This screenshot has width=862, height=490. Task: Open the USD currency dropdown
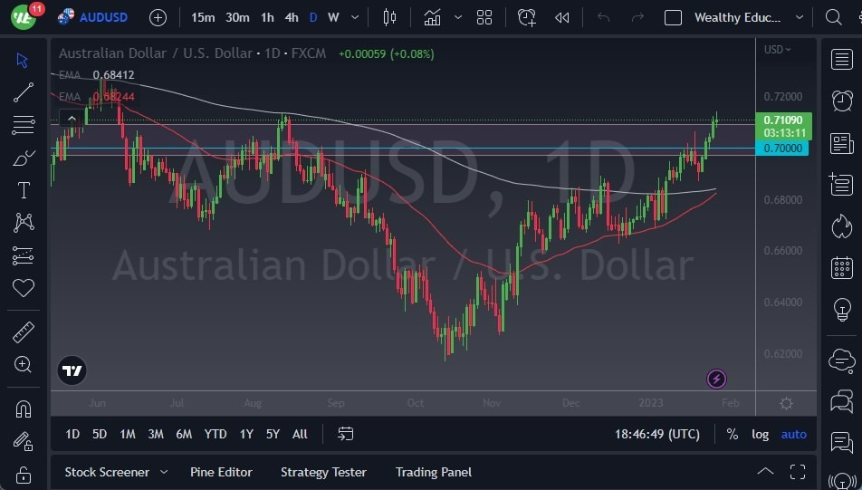777,50
